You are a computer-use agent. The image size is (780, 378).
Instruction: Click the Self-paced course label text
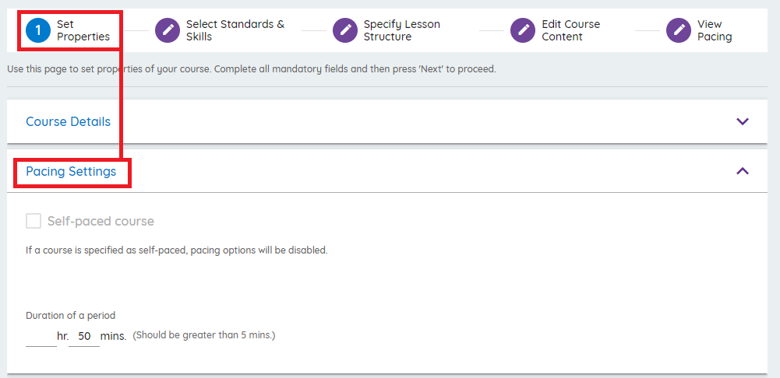[101, 221]
